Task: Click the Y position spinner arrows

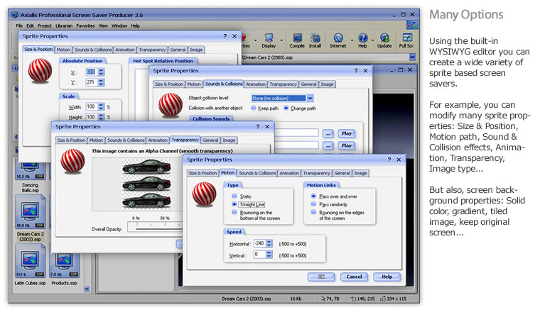Action: click(x=101, y=82)
